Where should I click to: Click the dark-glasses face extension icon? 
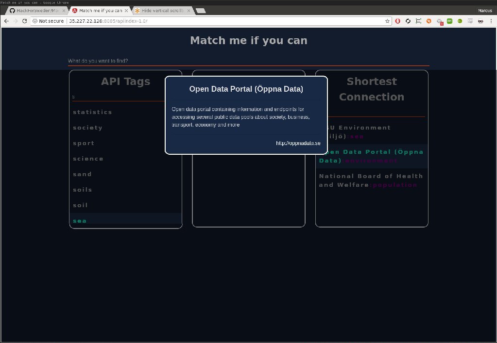[x=481, y=21]
